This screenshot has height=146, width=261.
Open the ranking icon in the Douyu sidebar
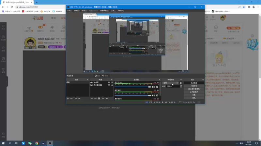click(x=3, y=38)
